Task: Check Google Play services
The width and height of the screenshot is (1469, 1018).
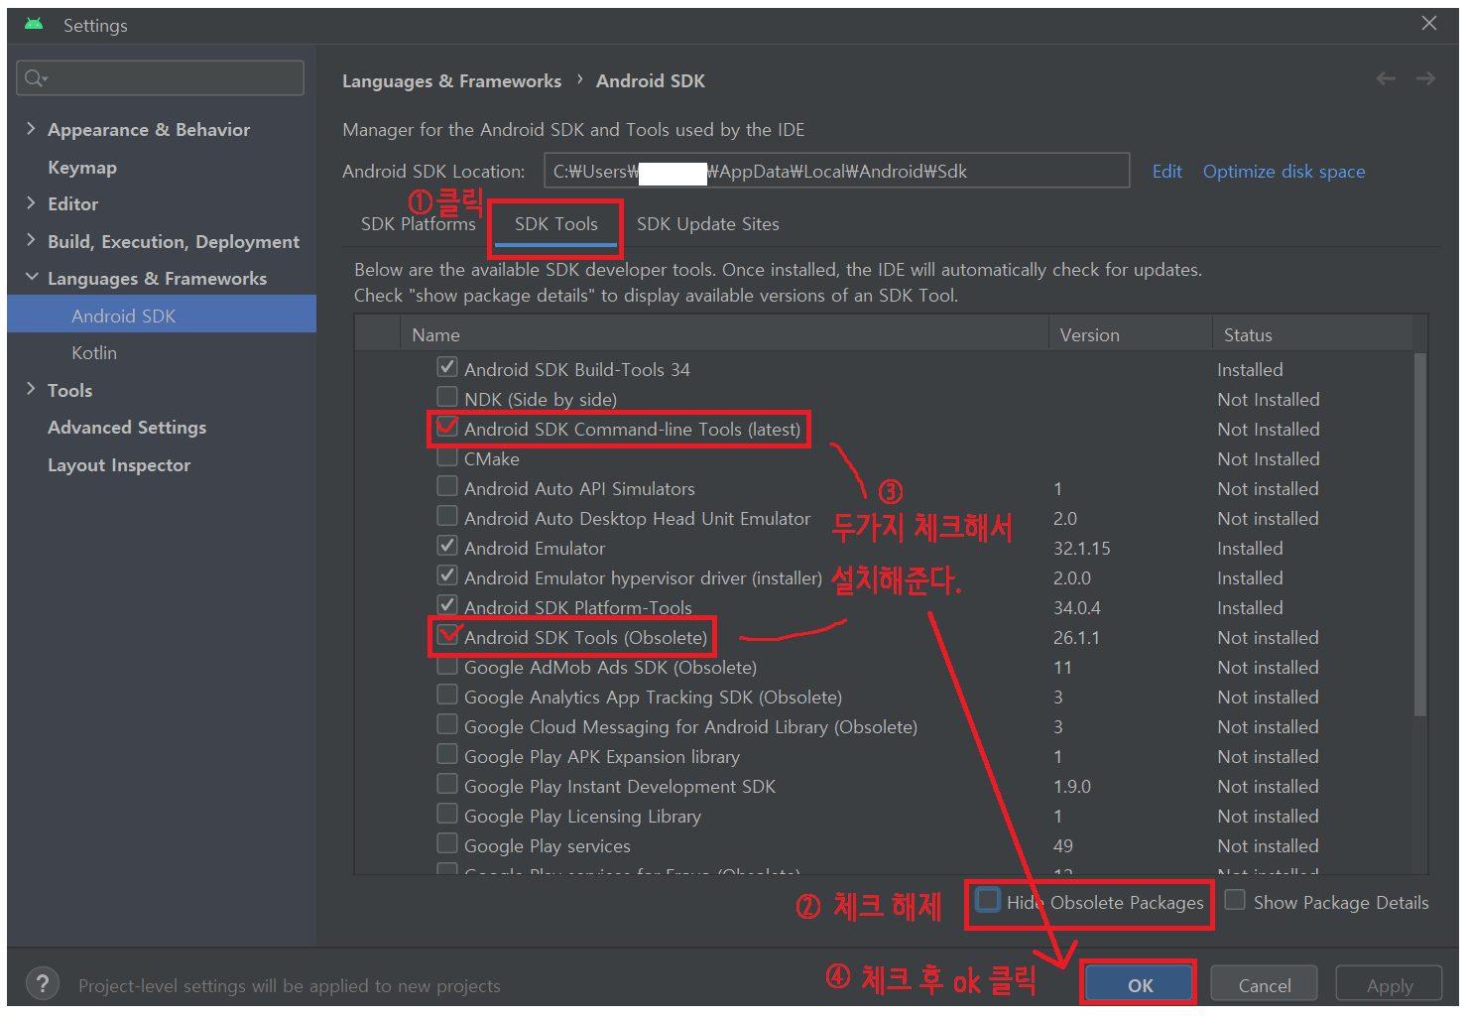Action: click(x=447, y=843)
